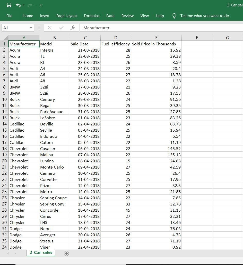This screenshot has height=265, width=243.
Task: Click the Cancel X icon in formula bar
Action: pyautogui.click(x=49, y=28)
